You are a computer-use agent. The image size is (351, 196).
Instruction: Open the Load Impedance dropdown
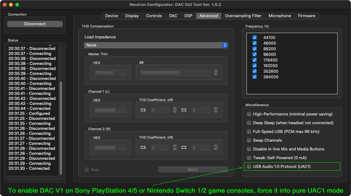pyautogui.click(x=156, y=45)
